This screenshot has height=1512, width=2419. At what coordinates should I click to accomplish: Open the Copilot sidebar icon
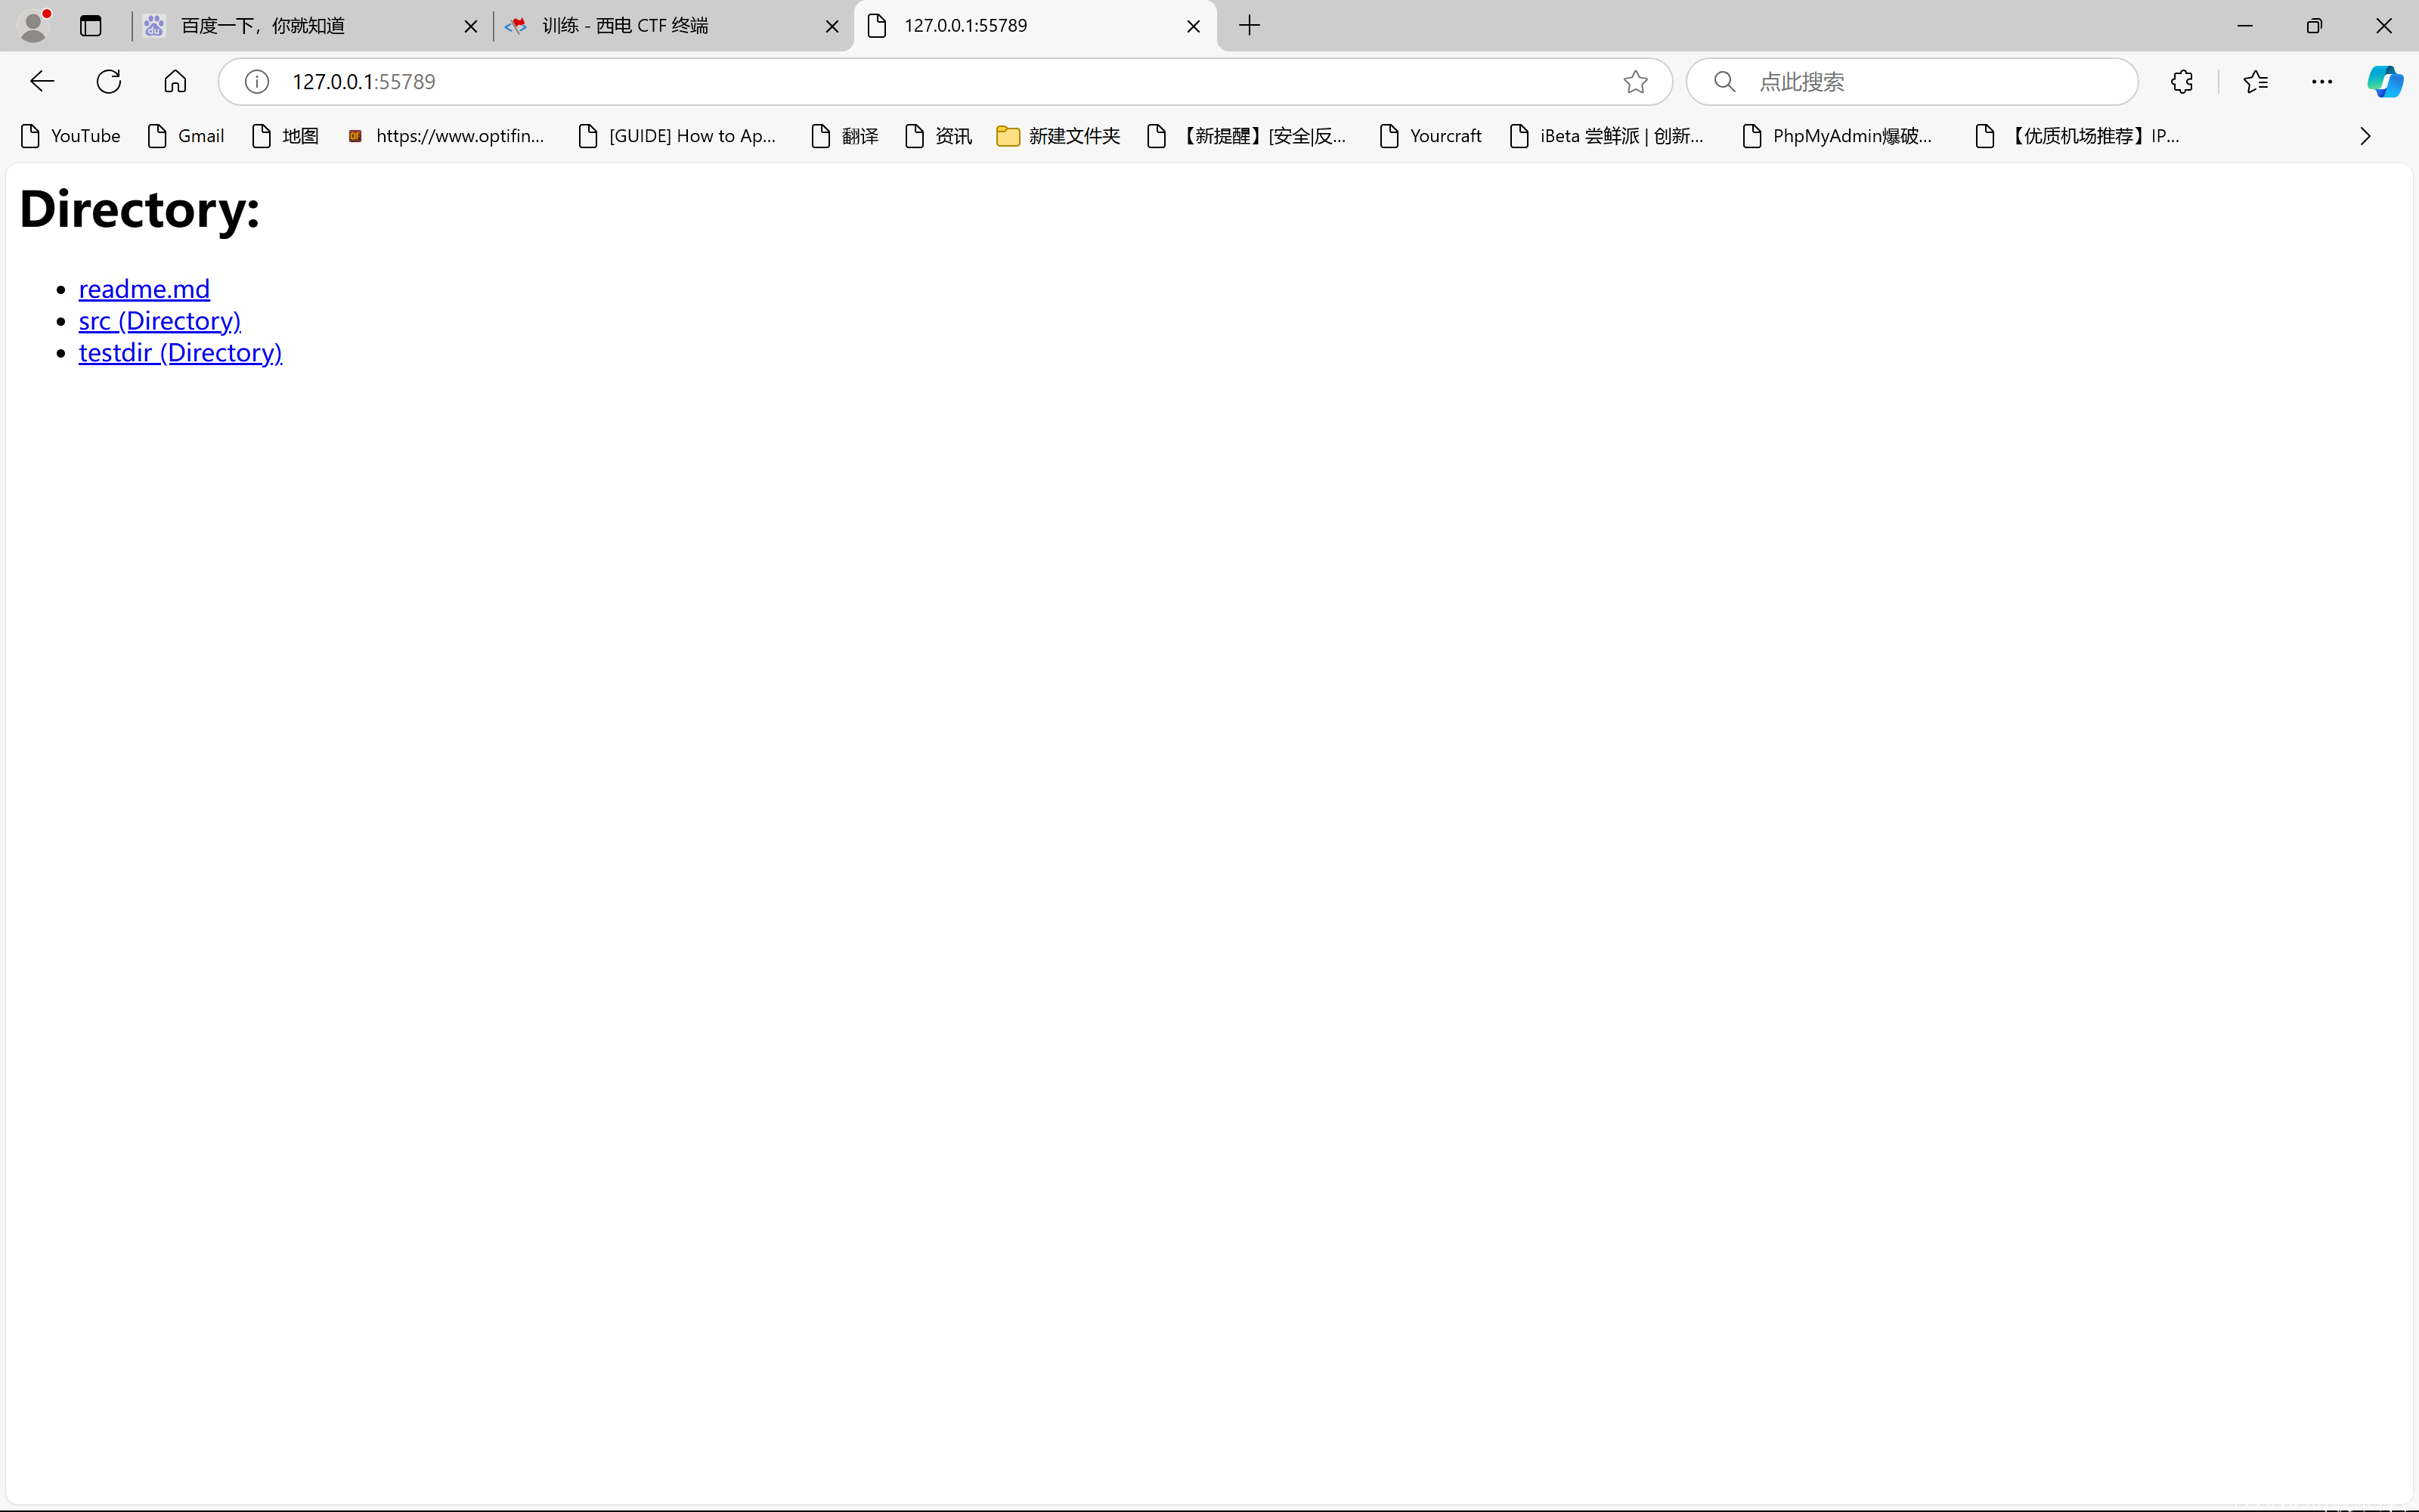2385,81
